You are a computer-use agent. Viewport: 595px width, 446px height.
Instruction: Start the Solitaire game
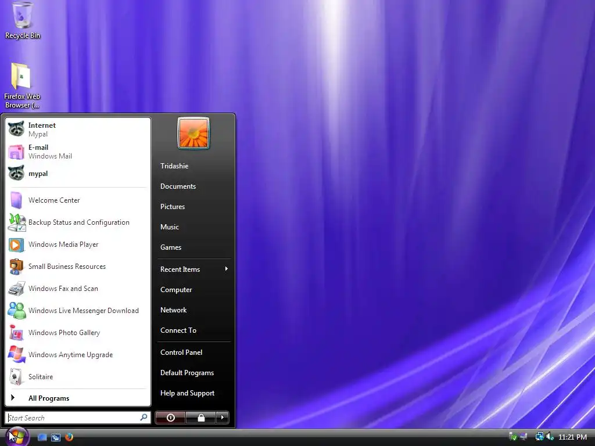[x=78, y=376]
